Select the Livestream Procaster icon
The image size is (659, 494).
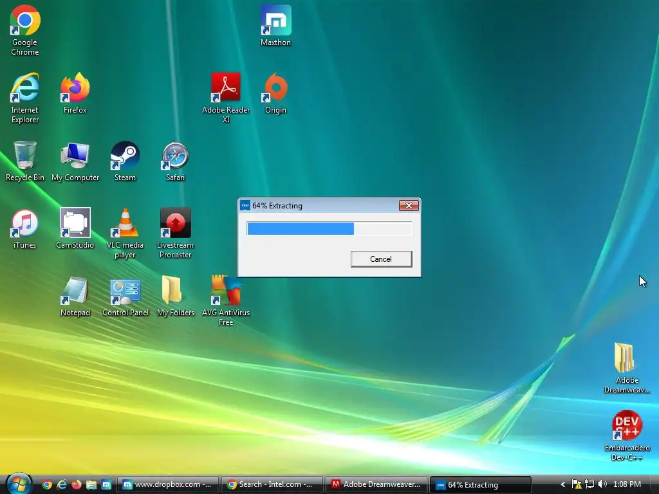click(x=175, y=233)
